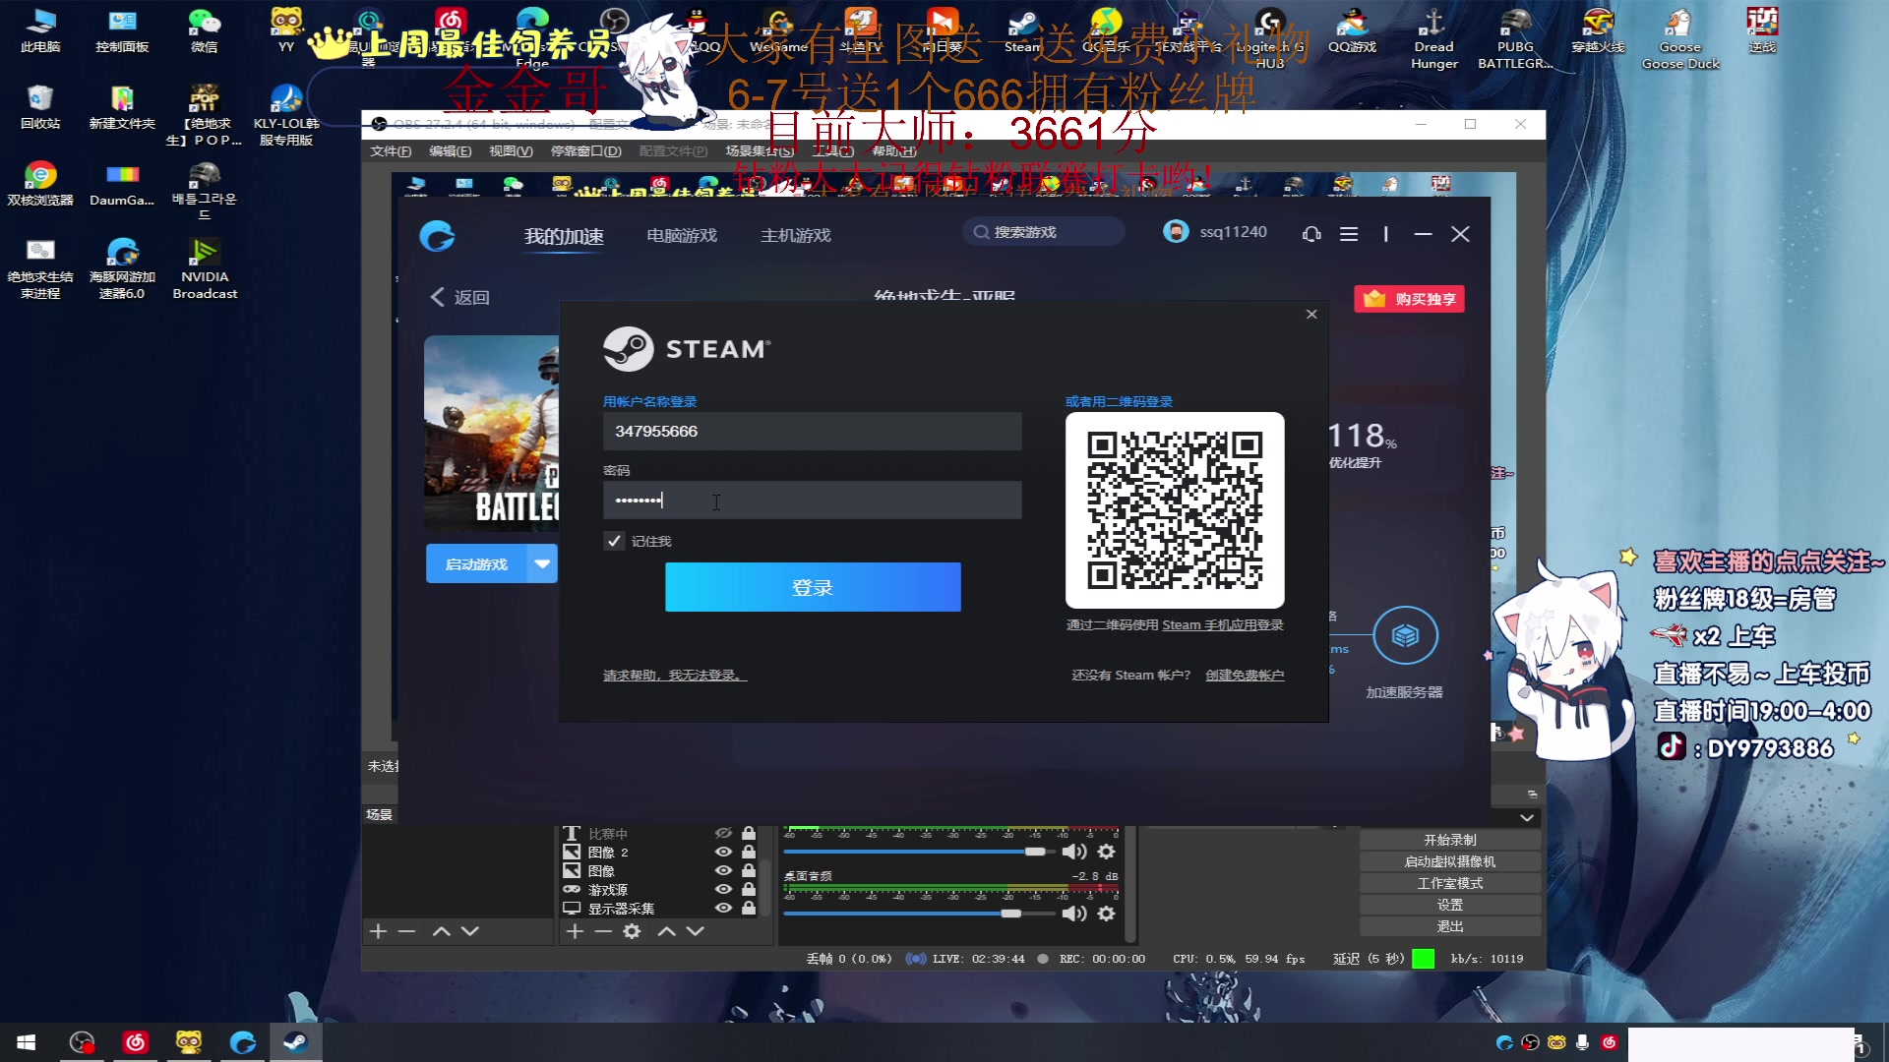Show the hidden 比赛中 text source
The width and height of the screenshot is (1889, 1062).
(x=723, y=834)
